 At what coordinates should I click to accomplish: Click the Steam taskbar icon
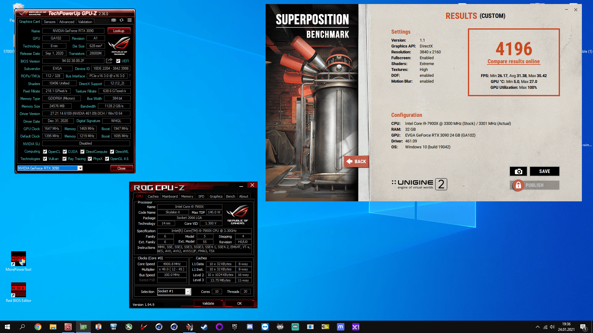pos(204,327)
